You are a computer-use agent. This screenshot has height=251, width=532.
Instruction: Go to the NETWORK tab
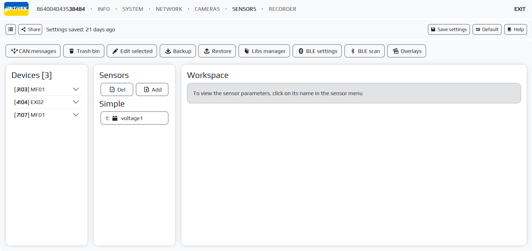(x=169, y=9)
